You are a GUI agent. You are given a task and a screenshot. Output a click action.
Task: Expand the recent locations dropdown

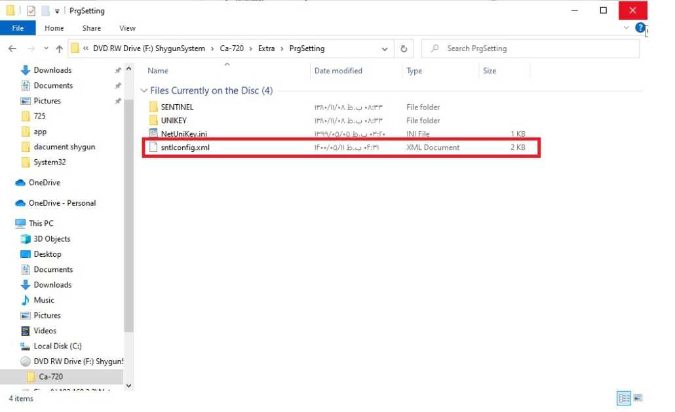point(46,48)
